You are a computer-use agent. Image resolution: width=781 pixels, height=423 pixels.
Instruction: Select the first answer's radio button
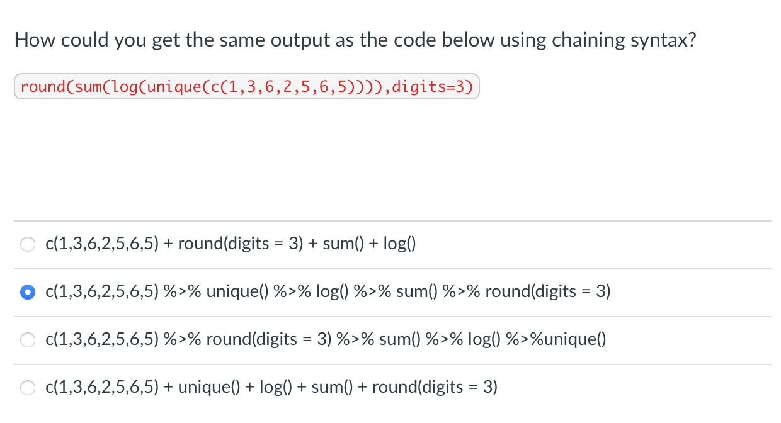tap(28, 244)
